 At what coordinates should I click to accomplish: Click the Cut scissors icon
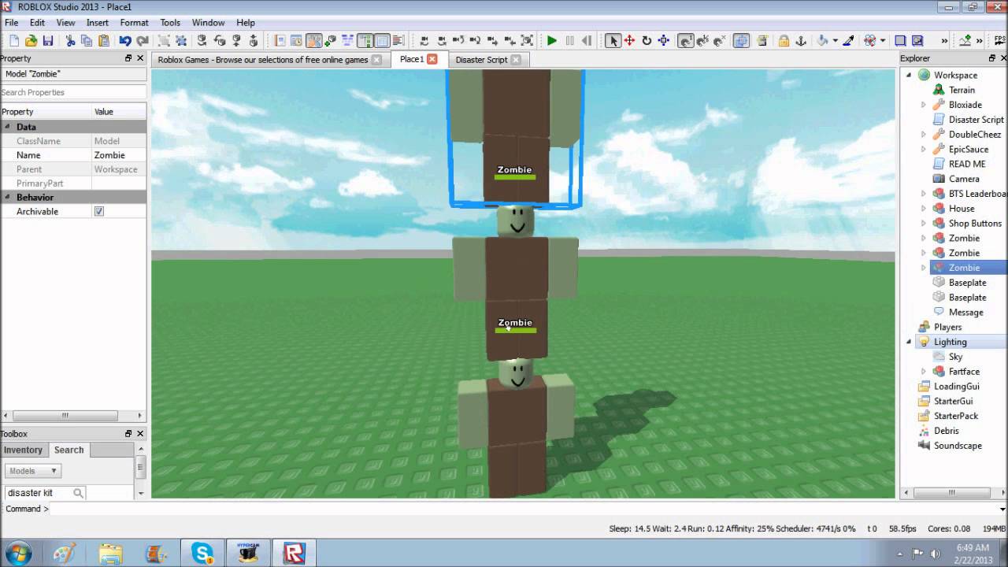pyautogui.click(x=70, y=41)
